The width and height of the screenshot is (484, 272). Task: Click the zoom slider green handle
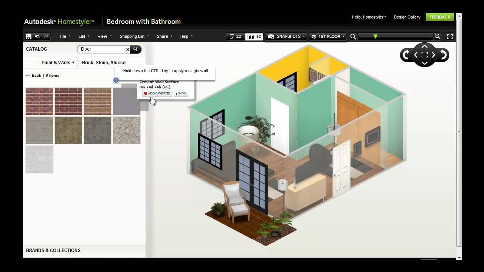pyautogui.click(x=375, y=36)
